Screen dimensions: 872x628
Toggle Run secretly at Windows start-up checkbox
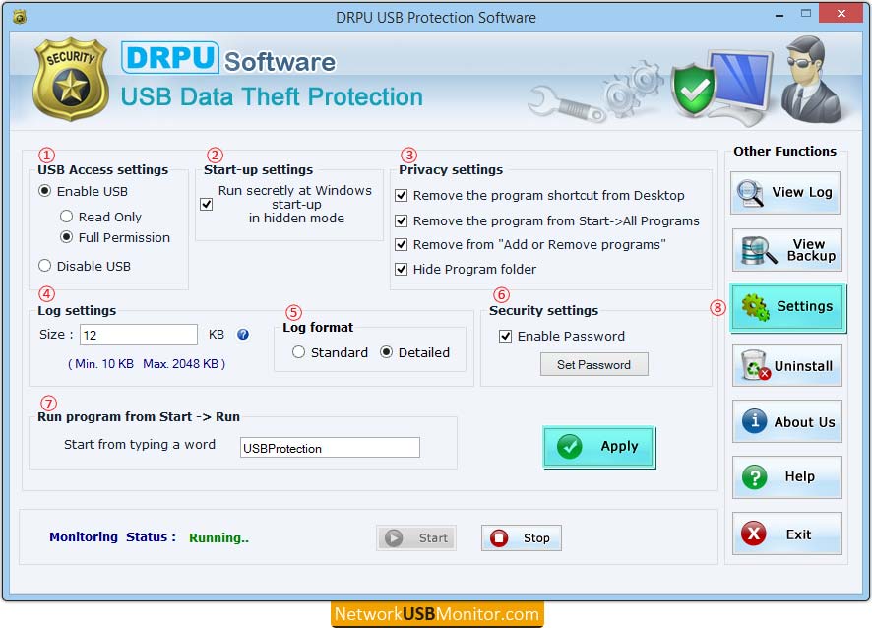tap(207, 204)
